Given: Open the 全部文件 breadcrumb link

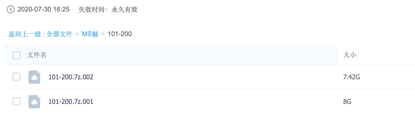Looking at the screenshot, I should coord(59,34).
